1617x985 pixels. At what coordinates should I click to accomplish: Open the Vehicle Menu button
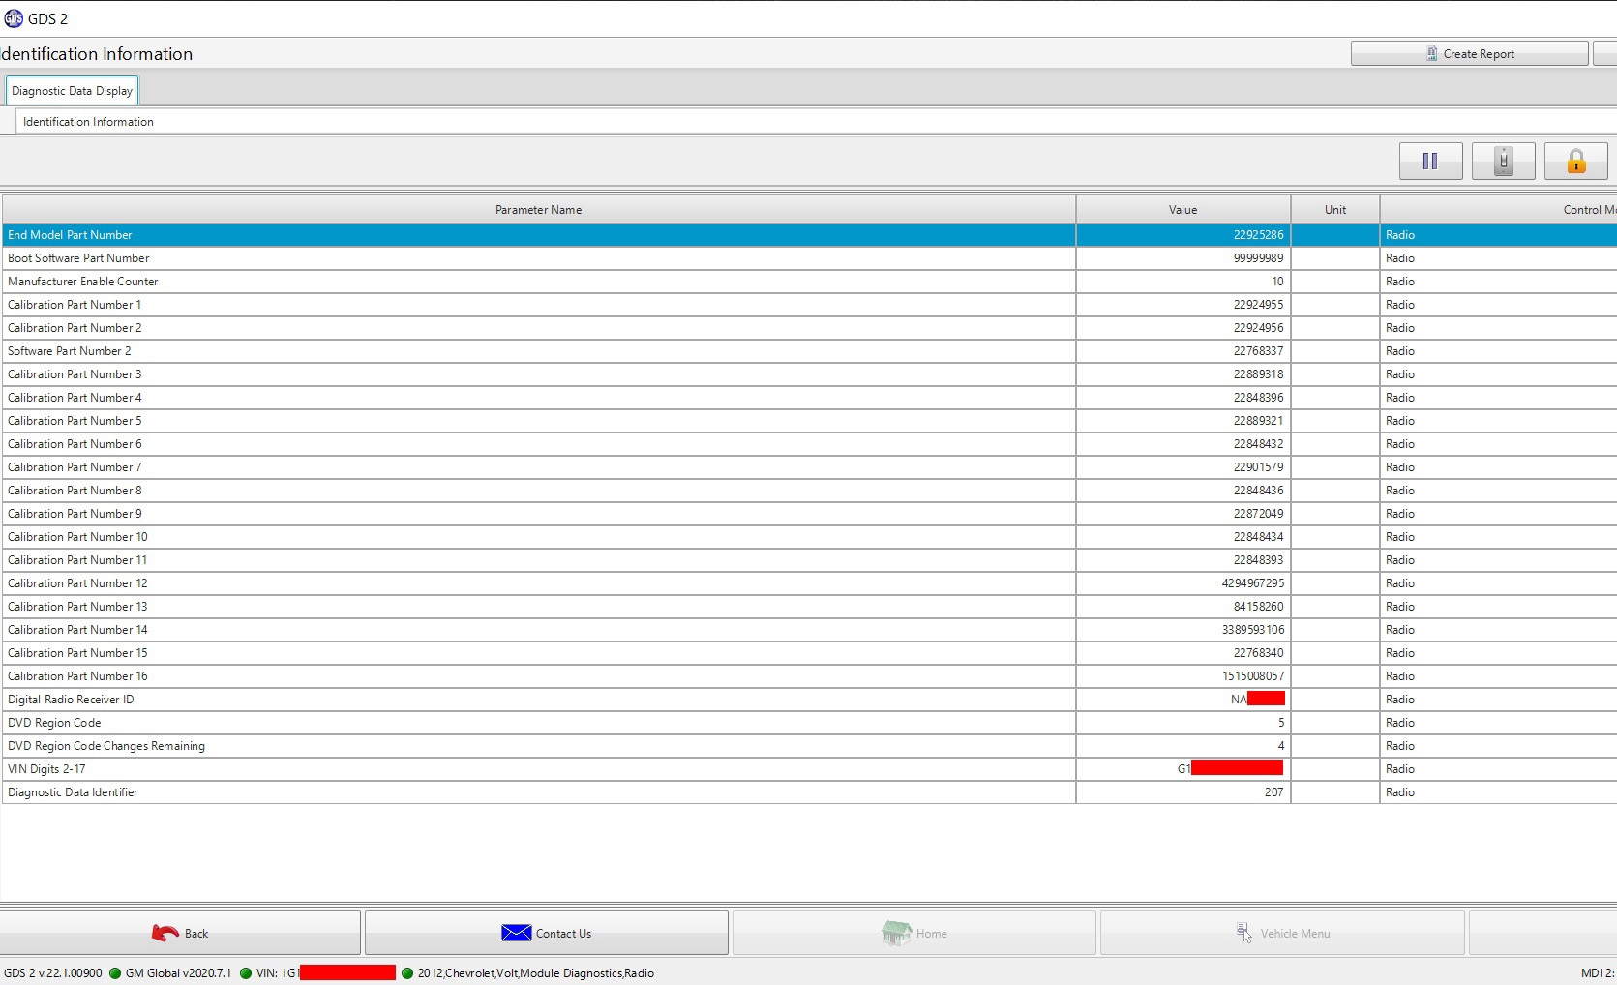coord(1282,933)
